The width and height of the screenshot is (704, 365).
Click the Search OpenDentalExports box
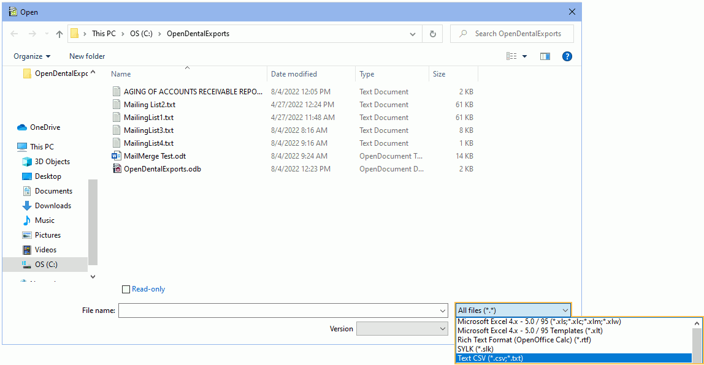click(512, 34)
